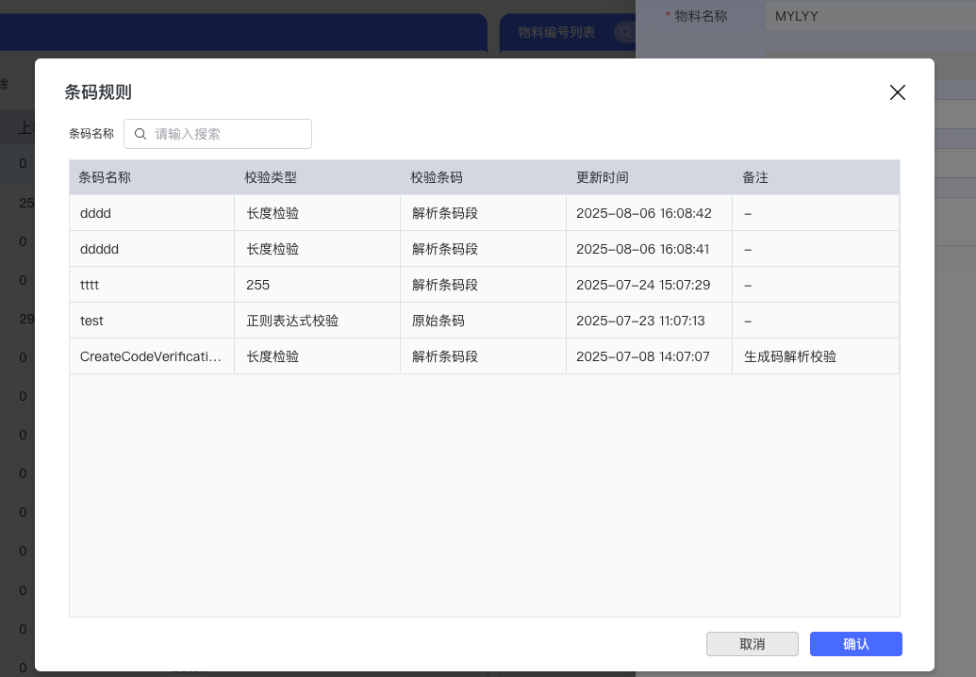Click the 正则表达式校验 cell in test row
976x677 pixels.
[x=292, y=321]
